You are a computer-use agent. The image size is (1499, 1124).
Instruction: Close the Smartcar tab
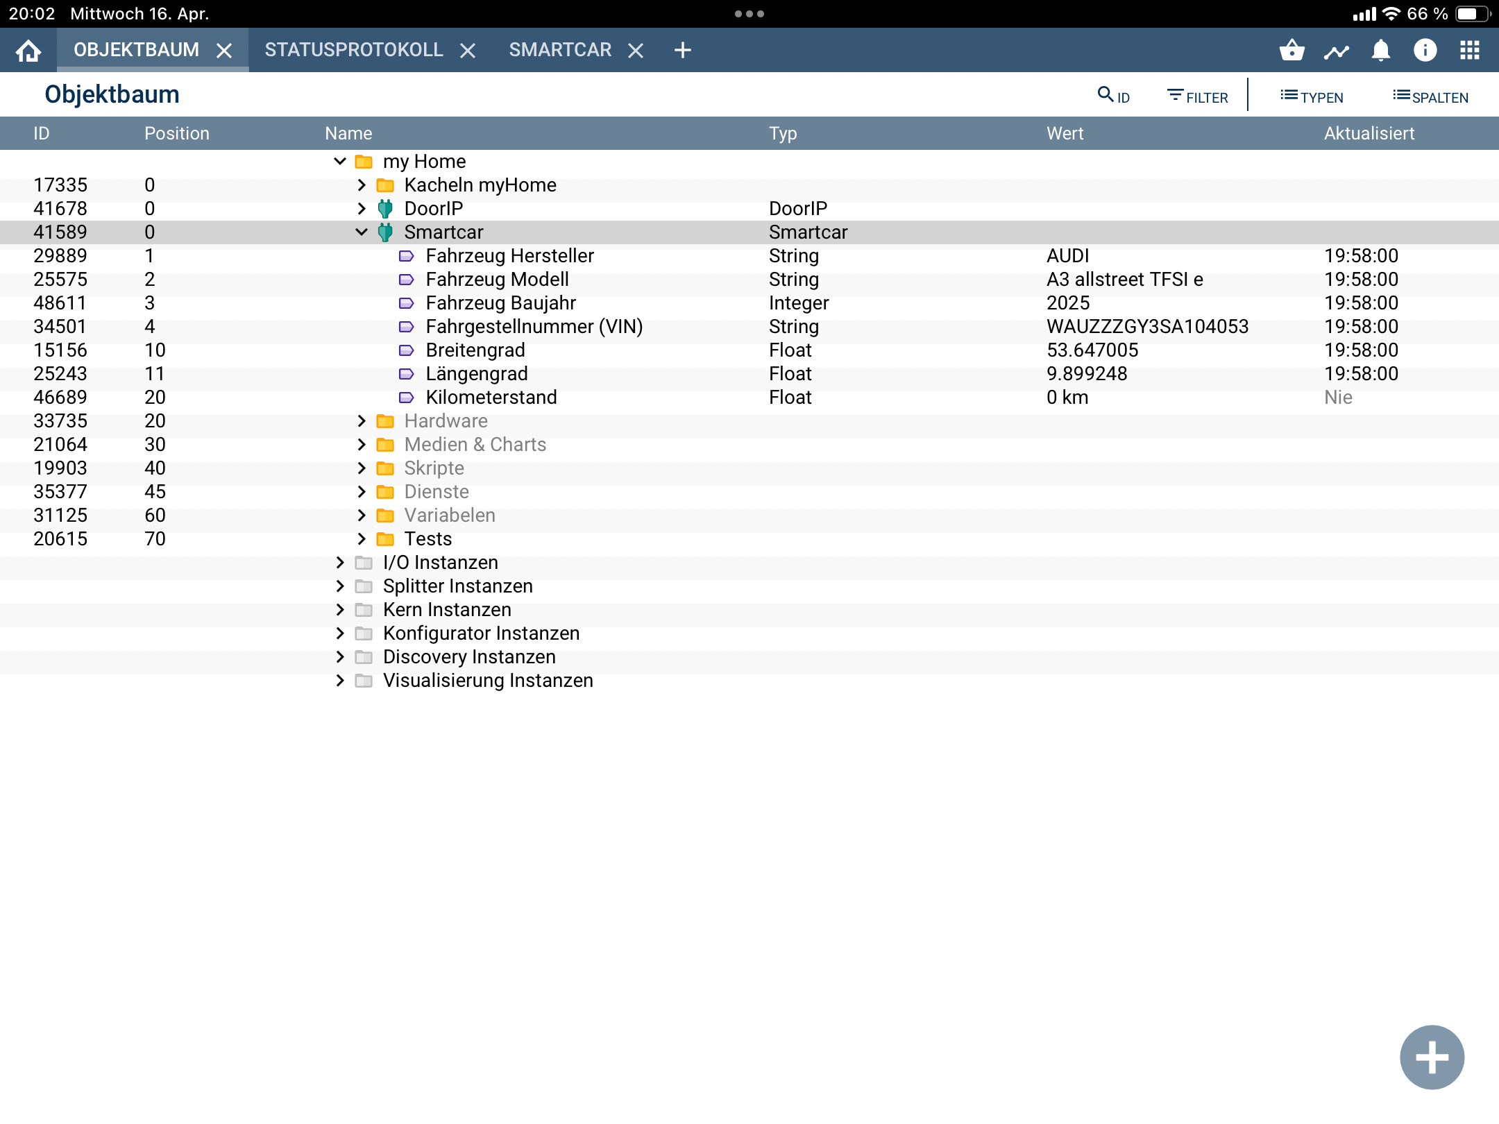pyautogui.click(x=635, y=51)
